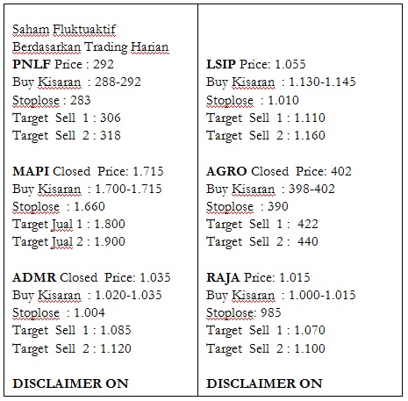Select the bold LSIP ticker
The height and width of the screenshot is (401, 408).
(221, 64)
